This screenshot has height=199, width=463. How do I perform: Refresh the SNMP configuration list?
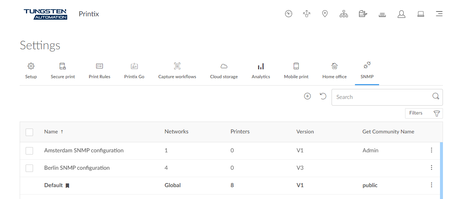pyautogui.click(x=323, y=96)
